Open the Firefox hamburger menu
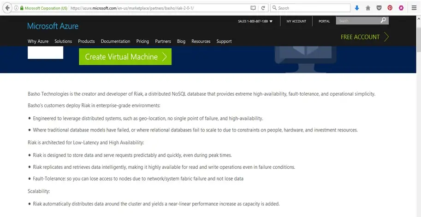Screen dimensions: 421x217 (x=414, y=8)
